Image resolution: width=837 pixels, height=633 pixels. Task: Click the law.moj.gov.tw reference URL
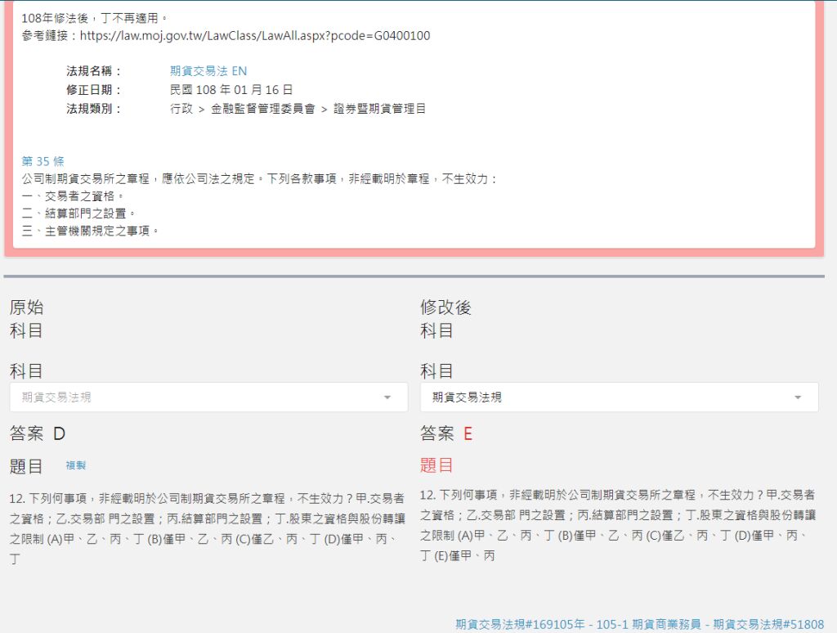point(254,35)
